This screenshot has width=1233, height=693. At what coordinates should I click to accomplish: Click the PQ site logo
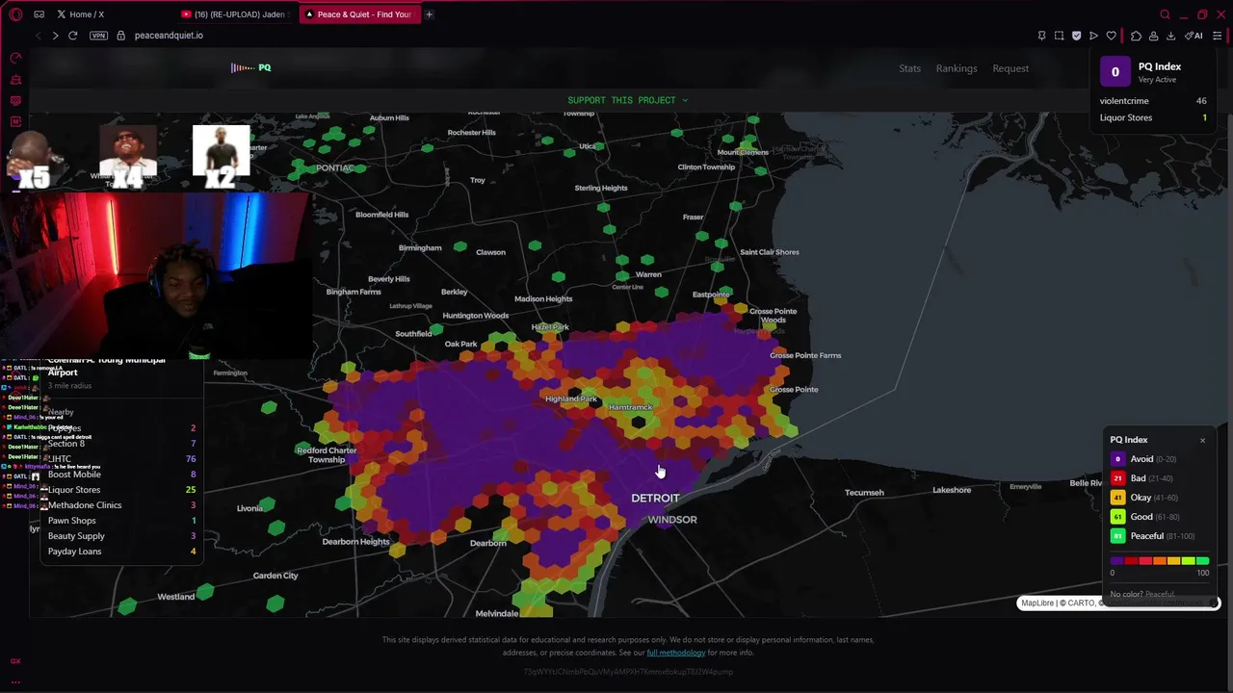pyautogui.click(x=251, y=67)
